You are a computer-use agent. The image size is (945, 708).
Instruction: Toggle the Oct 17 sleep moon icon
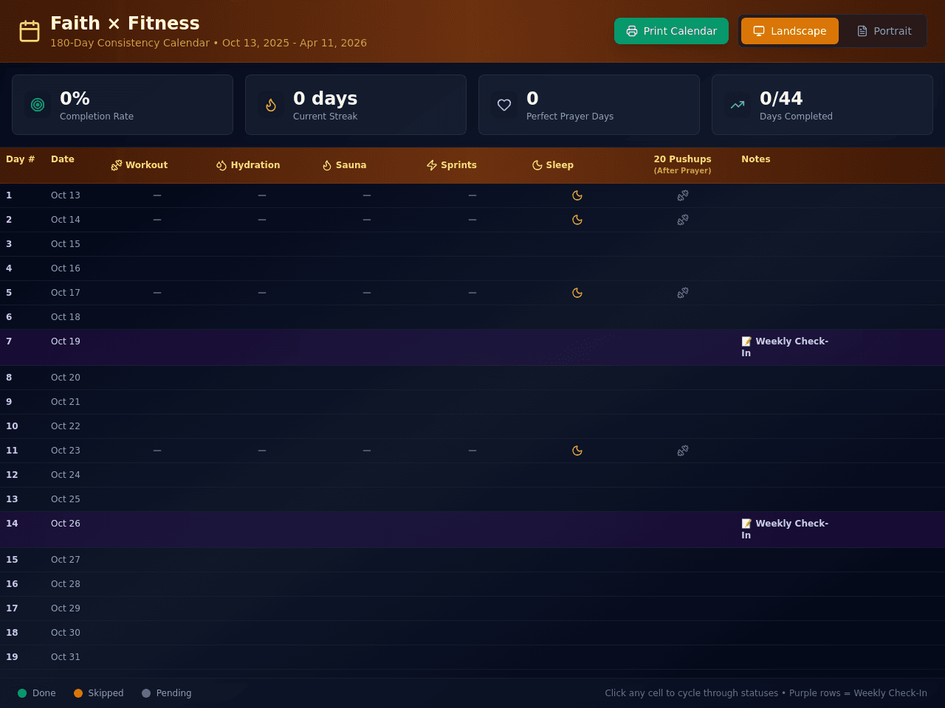(577, 293)
